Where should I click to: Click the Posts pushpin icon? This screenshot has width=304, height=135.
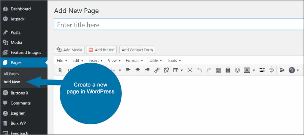(x=5, y=32)
